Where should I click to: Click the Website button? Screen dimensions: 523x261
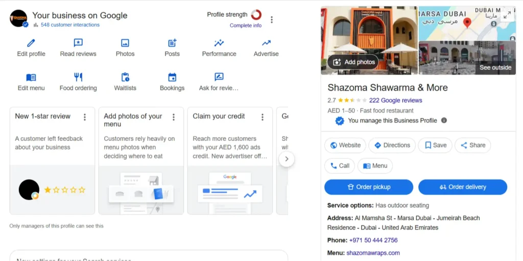pos(345,145)
